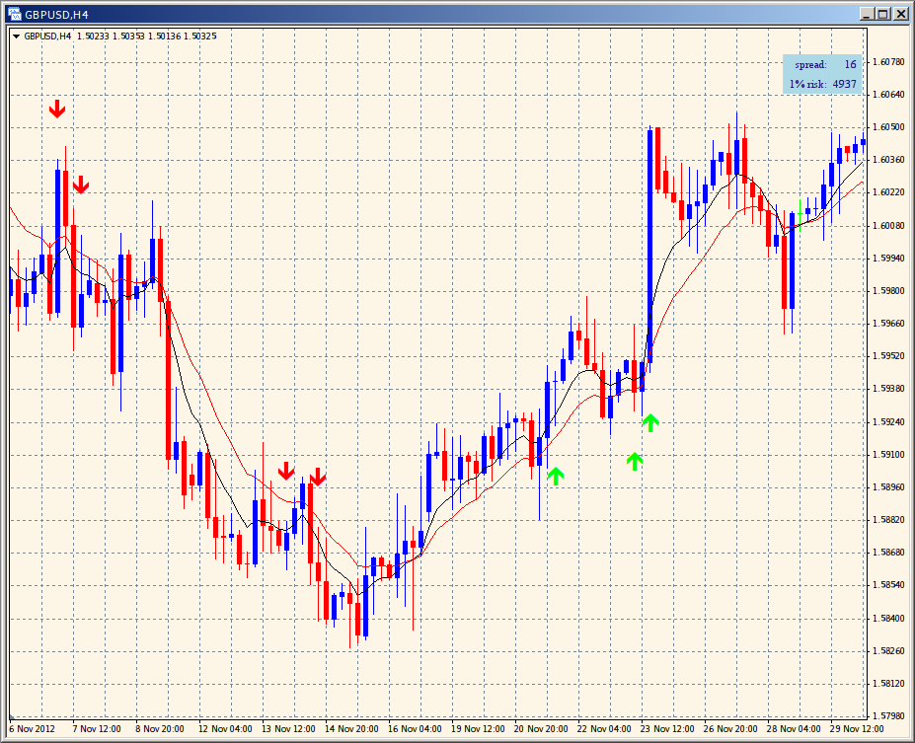Click the 1.60780 price scale label

(x=889, y=62)
